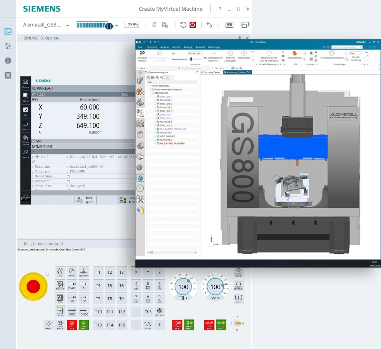Click the red SPINDLE STOP key
Screen dimensions: 381x349
click(x=177, y=325)
